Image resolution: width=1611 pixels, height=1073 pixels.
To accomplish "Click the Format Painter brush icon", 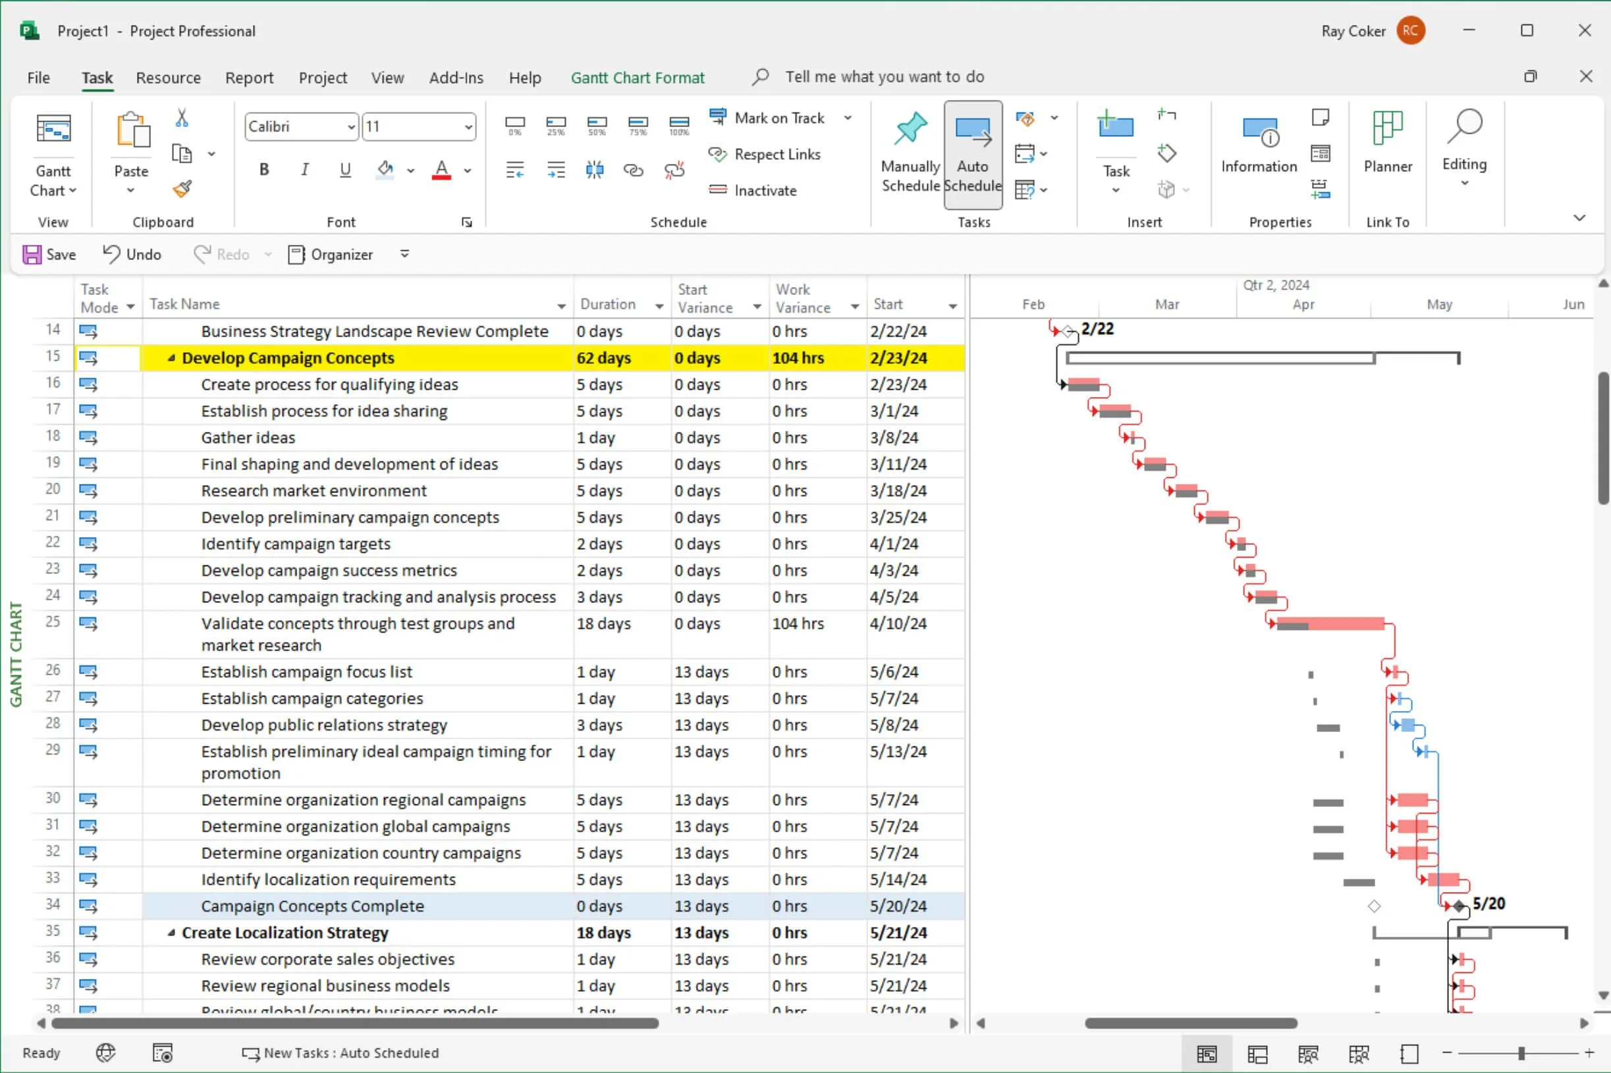I will coord(181,189).
